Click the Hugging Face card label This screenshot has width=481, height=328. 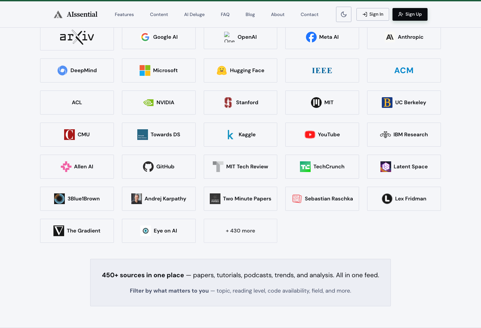[247, 70]
